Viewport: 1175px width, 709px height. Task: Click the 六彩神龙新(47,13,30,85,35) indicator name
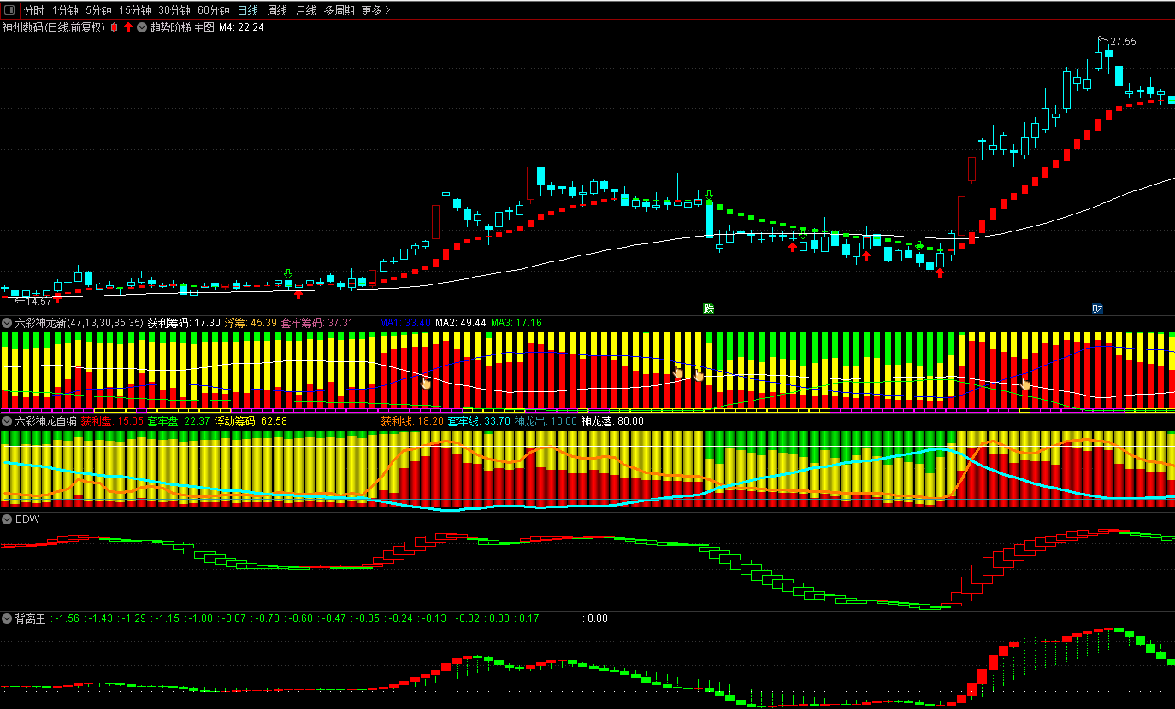80,323
